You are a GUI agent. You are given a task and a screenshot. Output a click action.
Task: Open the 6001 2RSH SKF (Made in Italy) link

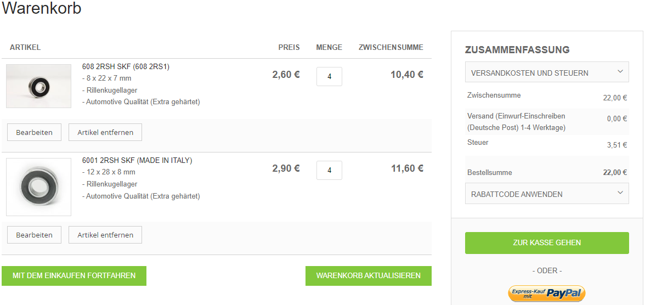click(137, 161)
